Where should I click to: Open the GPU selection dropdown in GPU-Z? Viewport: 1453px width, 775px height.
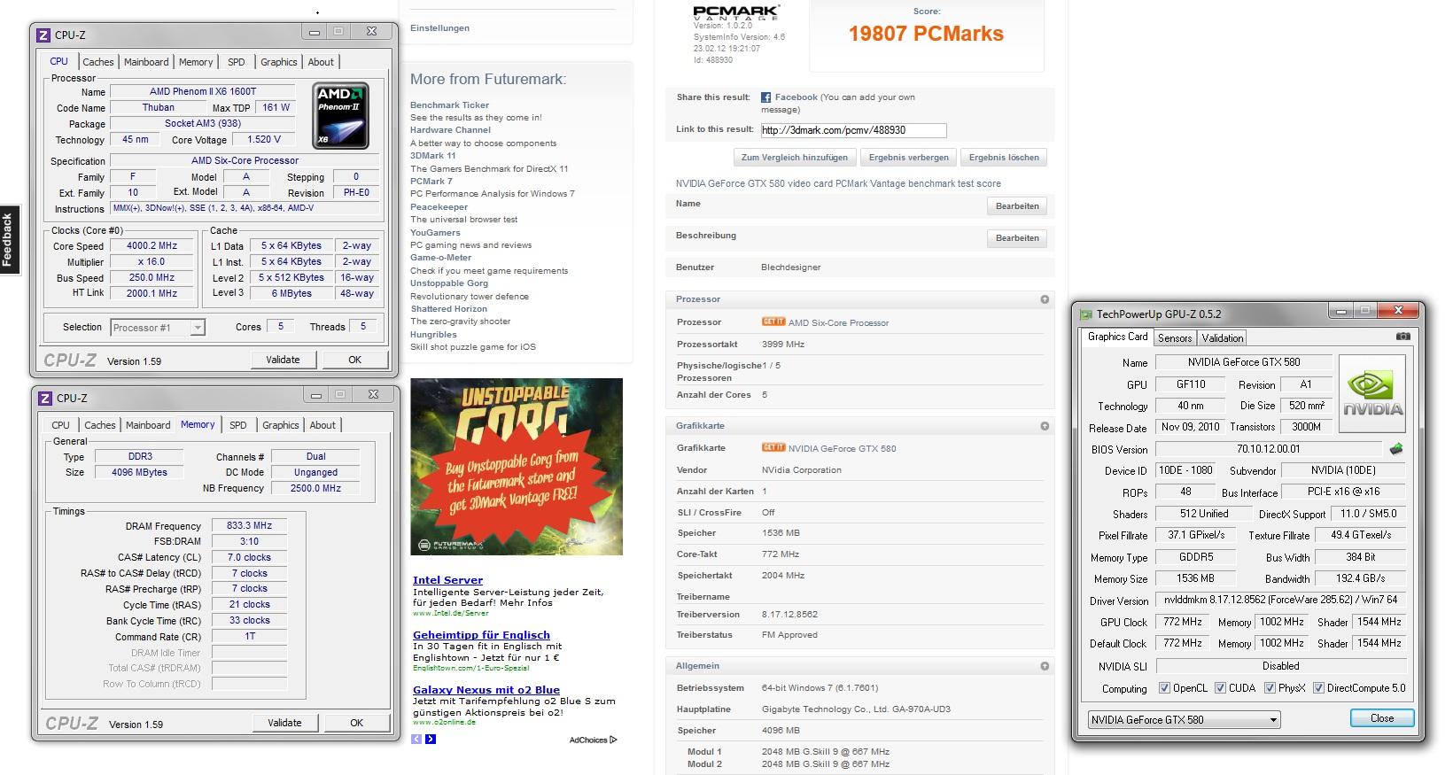(1185, 720)
